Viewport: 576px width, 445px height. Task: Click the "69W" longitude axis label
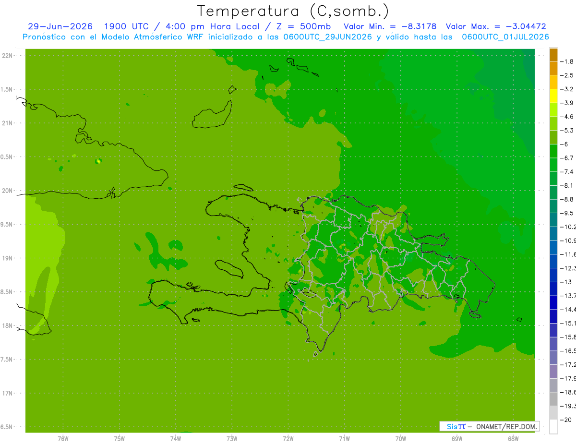click(457, 439)
